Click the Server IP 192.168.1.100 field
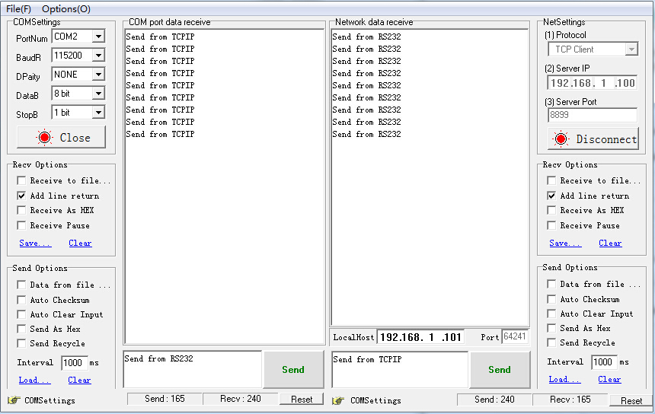The width and height of the screenshot is (655, 414). 593,83
